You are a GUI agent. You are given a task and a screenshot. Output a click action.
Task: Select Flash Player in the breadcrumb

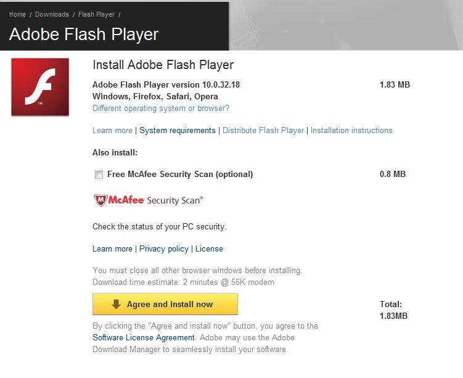pos(96,14)
